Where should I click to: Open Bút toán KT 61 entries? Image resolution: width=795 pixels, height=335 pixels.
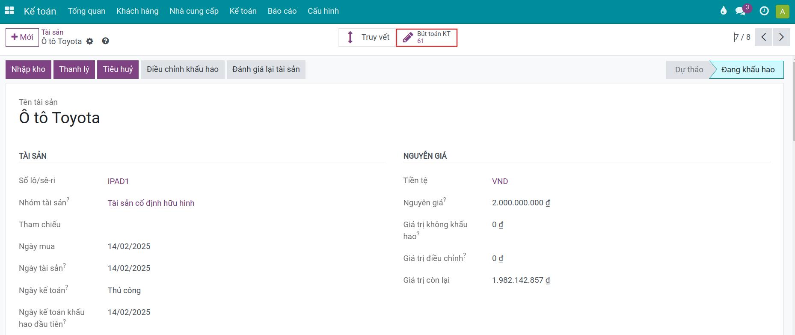(x=427, y=37)
